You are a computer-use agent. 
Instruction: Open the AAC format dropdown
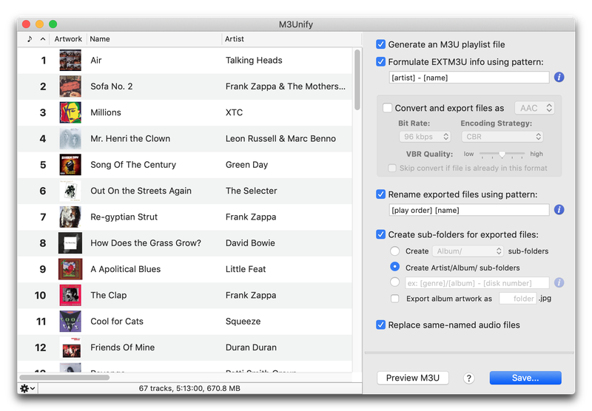click(x=534, y=108)
